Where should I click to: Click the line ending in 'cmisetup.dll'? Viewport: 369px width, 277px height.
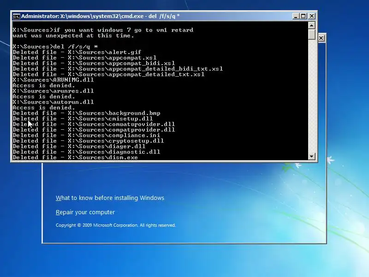pyautogui.click(x=83, y=119)
